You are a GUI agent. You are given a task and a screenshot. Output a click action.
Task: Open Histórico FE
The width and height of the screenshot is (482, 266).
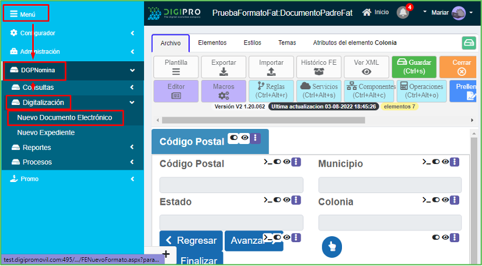[x=319, y=66]
